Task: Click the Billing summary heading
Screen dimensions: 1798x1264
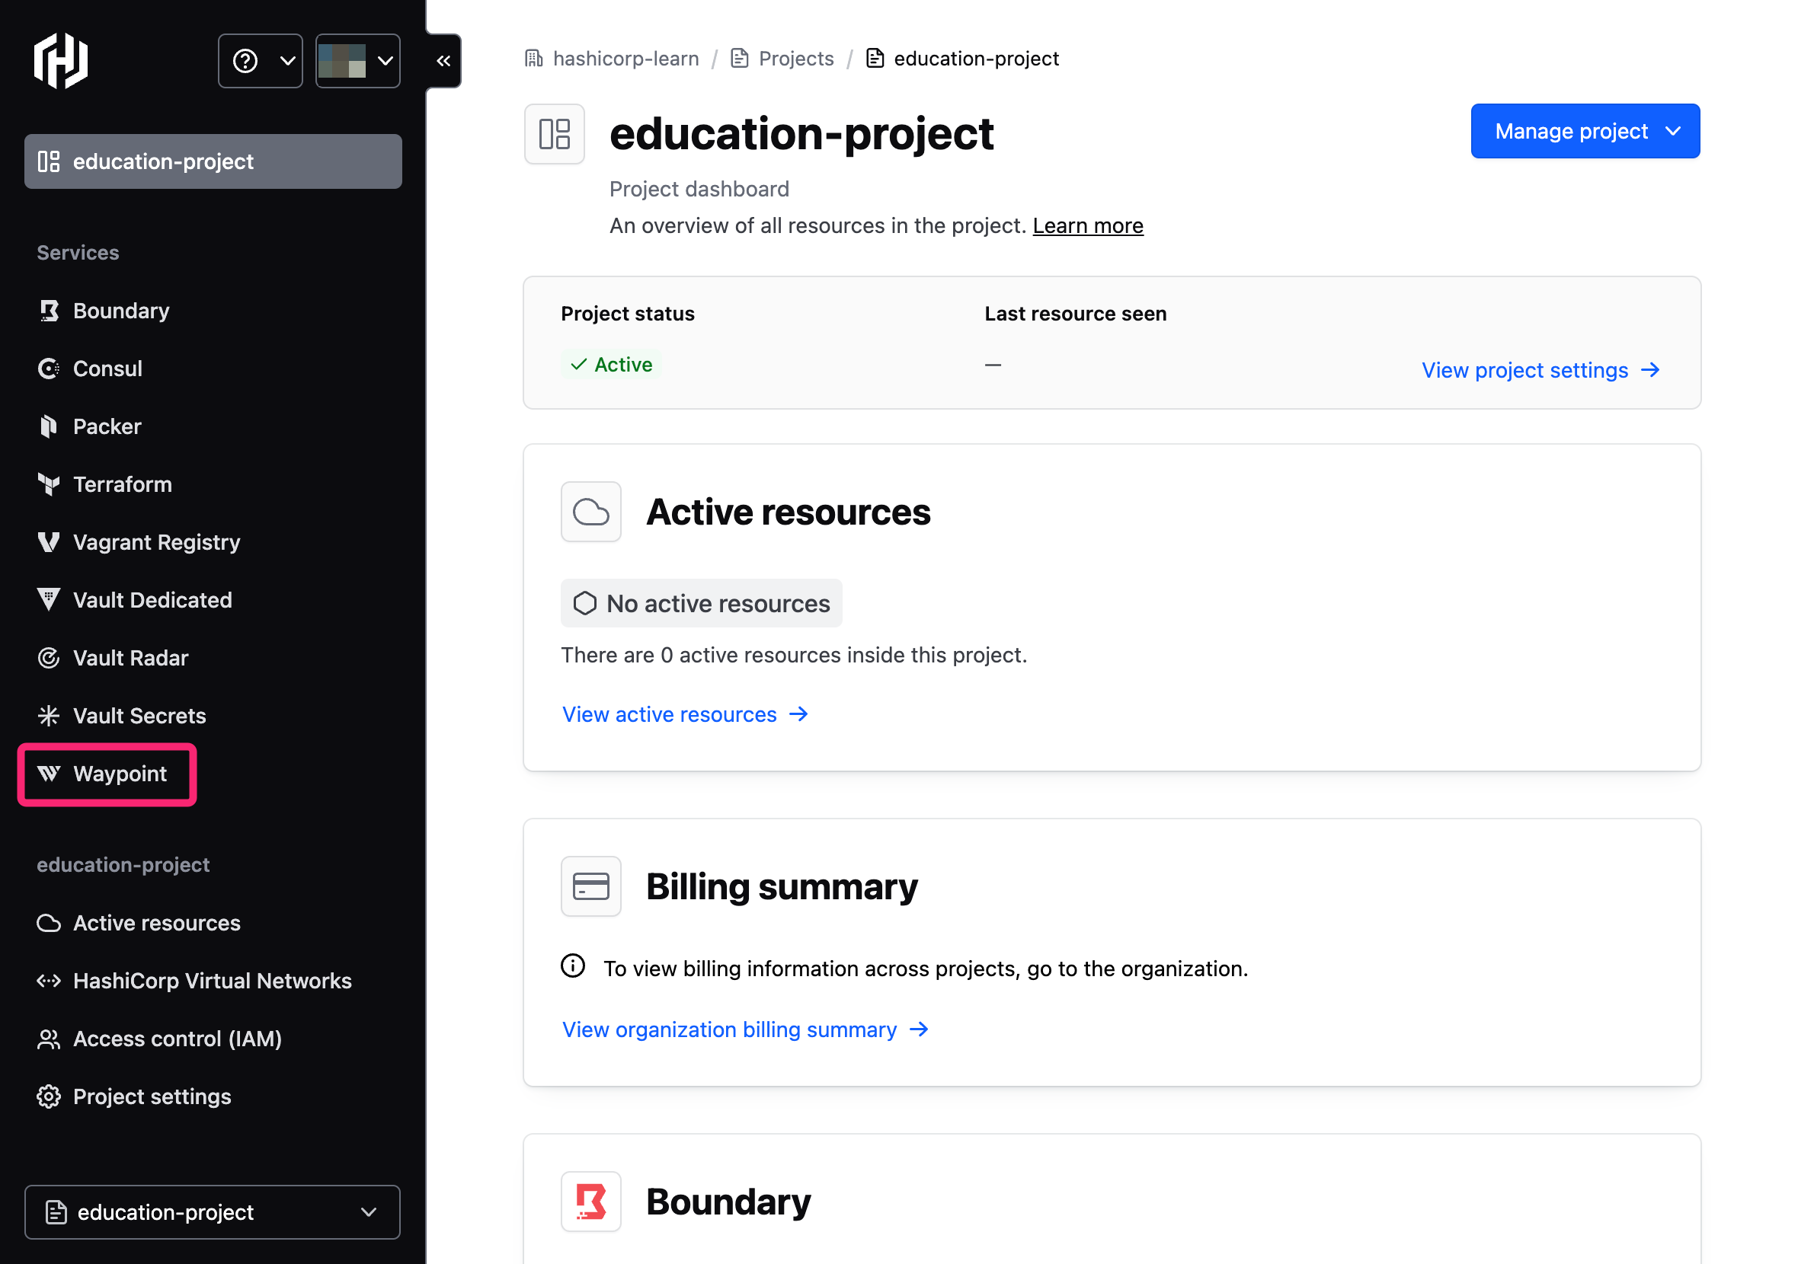Action: click(x=782, y=888)
